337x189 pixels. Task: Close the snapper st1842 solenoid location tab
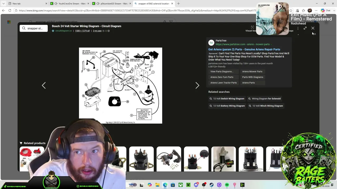[x=172, y=3]
